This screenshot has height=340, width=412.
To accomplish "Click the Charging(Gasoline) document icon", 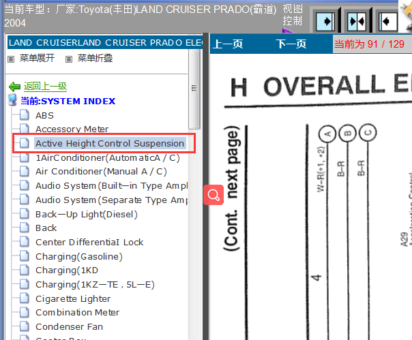I will 25,256.
